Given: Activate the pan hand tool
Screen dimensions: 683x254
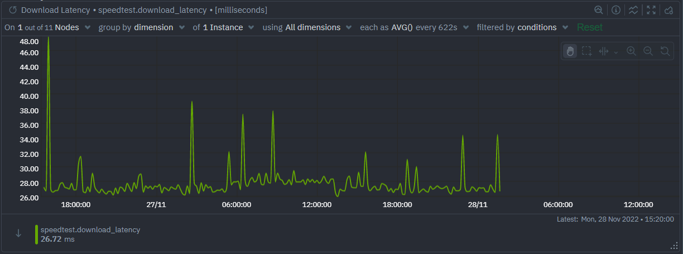Looking at the screenshot, I should (570, 51).
